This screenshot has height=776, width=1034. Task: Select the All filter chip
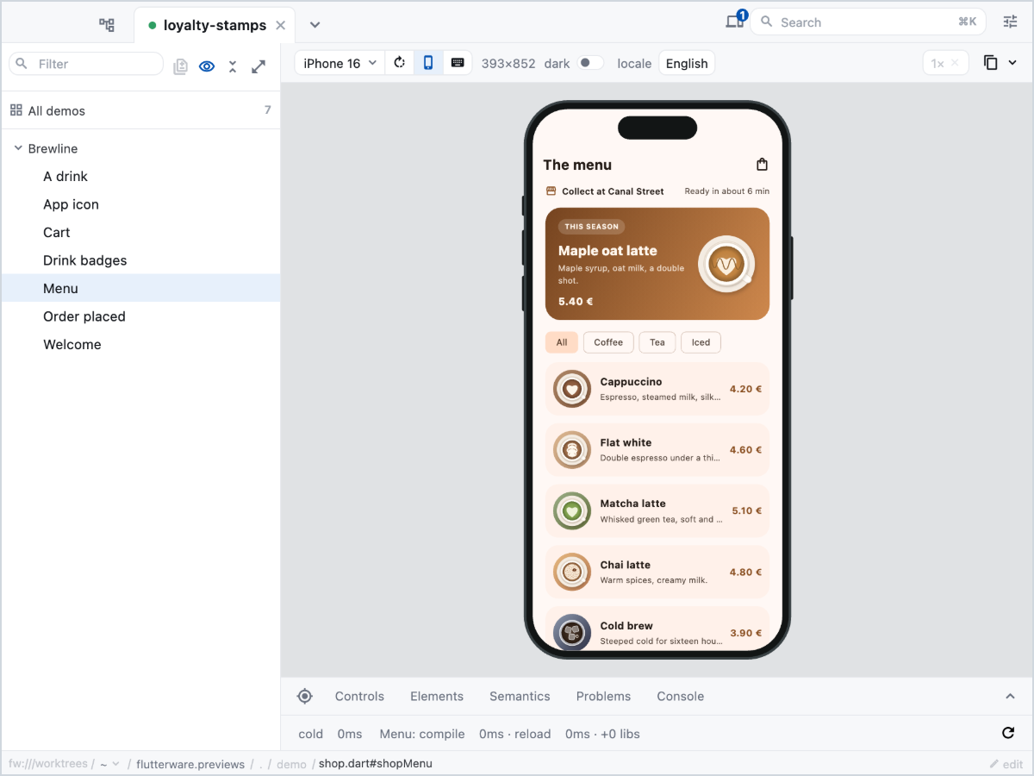point(562,342)
